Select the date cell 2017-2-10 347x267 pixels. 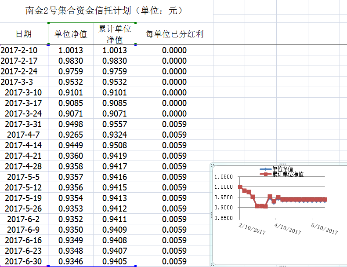pos(19,50)
